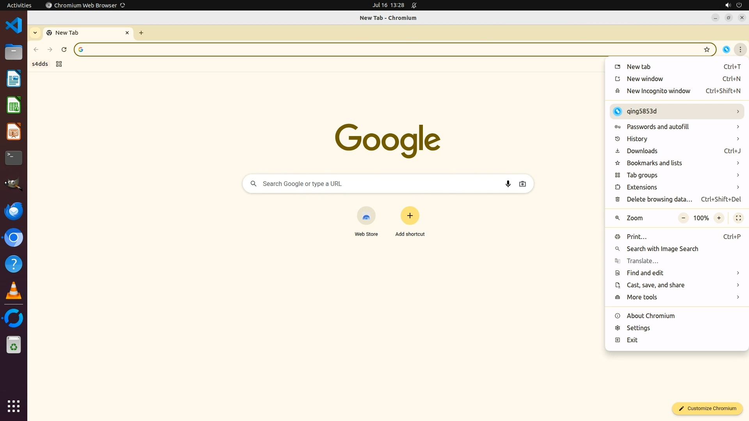
Task: Open the s4dds bookmark
Action: click(x=40, y=64)
